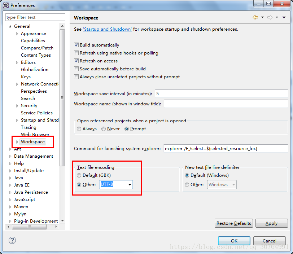Open Content Types preference page

tap(36, 55)
